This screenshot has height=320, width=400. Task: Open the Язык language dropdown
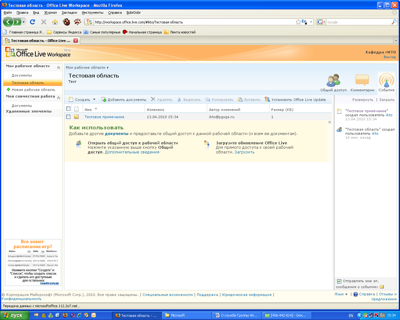click(x=341, y=294)
